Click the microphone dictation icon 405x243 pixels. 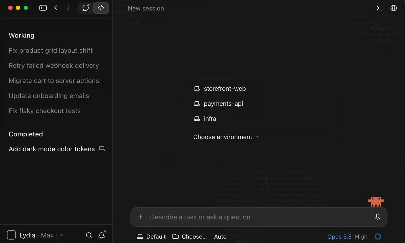[x=378, y=217]
